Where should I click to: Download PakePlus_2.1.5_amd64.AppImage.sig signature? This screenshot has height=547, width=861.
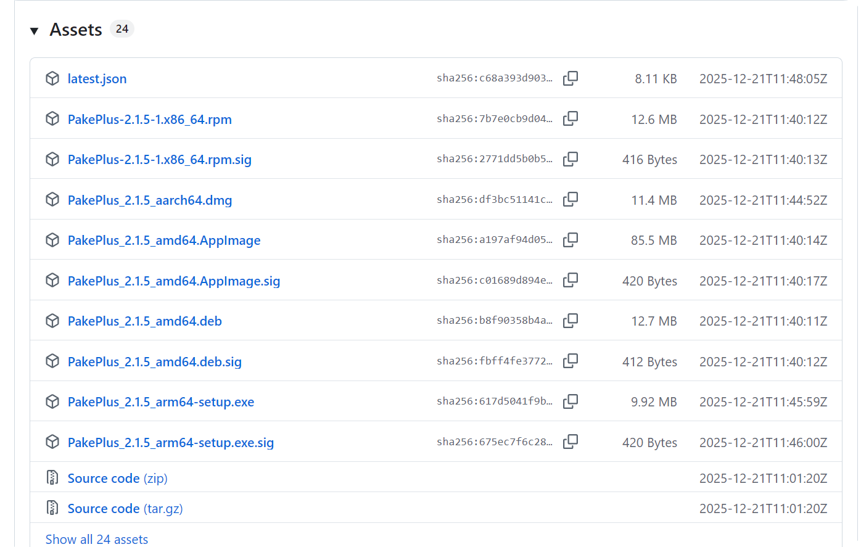174,281
